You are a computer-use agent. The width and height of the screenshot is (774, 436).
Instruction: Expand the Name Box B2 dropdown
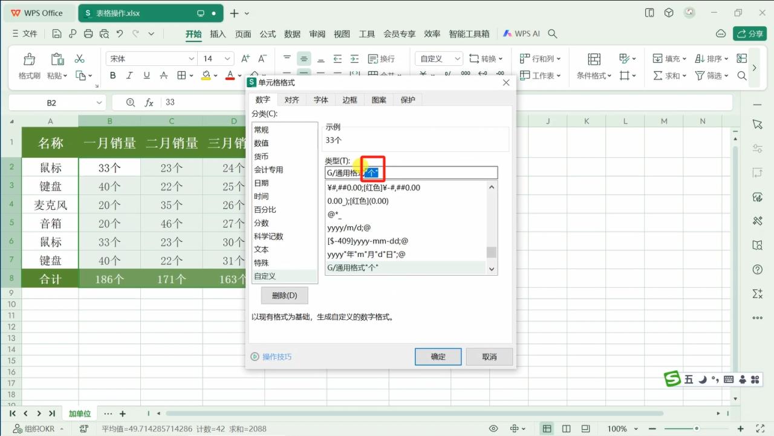coord(99,103)
